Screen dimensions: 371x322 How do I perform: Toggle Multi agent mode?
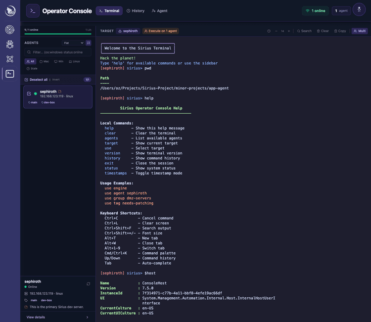[360, 31]
